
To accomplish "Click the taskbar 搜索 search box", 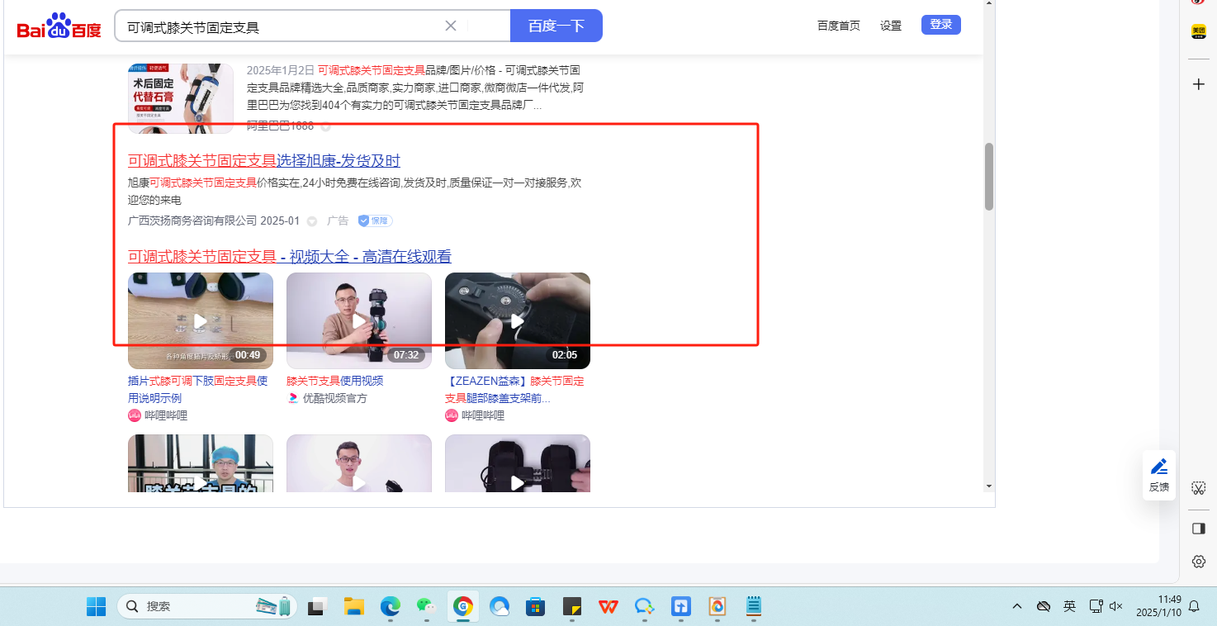I will coord(206,606).
